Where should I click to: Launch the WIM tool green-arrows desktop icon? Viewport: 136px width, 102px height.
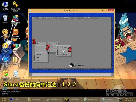[5, 75]
